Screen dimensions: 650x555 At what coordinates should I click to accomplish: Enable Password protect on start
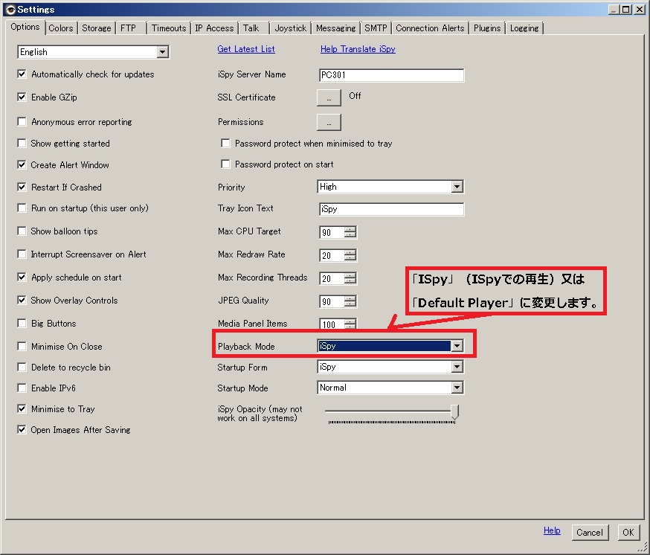[x=225, y=164]
